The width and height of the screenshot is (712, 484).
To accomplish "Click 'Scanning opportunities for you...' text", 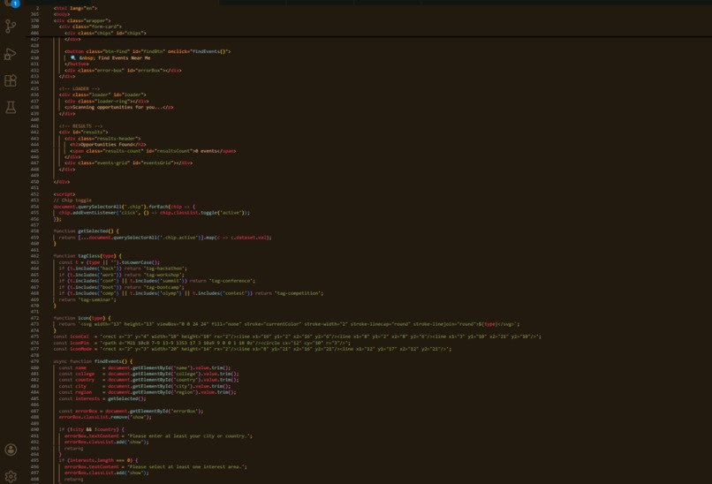I will click(117, 107).
